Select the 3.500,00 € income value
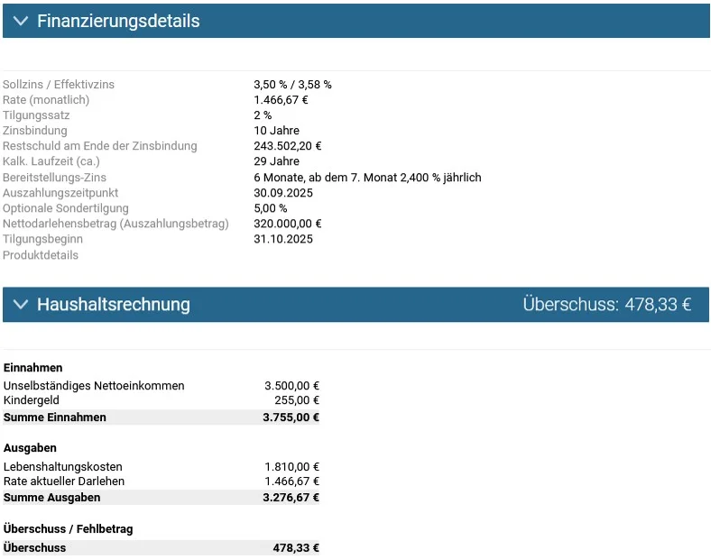 point(292,386)
